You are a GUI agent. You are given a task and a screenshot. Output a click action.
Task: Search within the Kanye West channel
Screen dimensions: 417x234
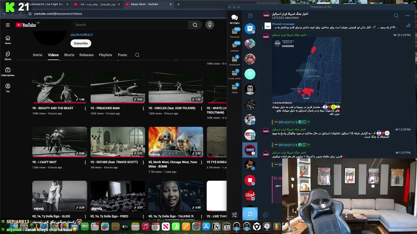[x=137, y=55]
